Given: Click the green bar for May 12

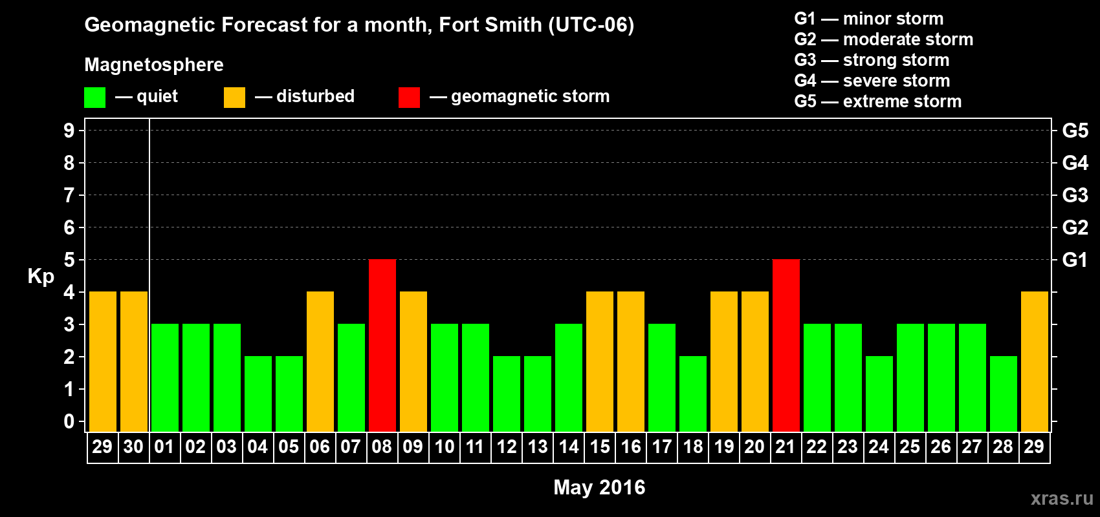Looking at the screenshot, I should [507, 394].
